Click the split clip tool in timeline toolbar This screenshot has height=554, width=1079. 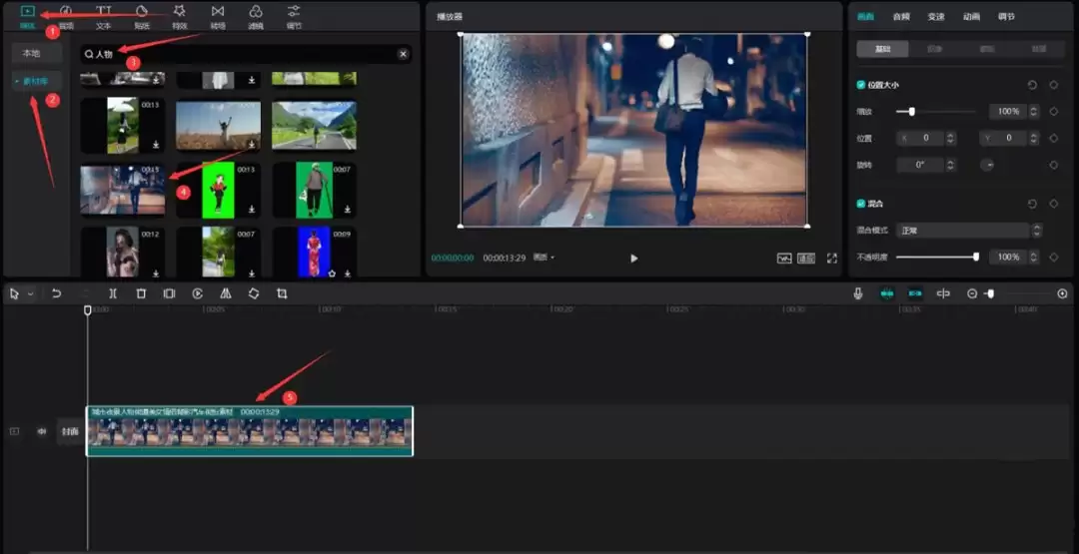(113, 293)
